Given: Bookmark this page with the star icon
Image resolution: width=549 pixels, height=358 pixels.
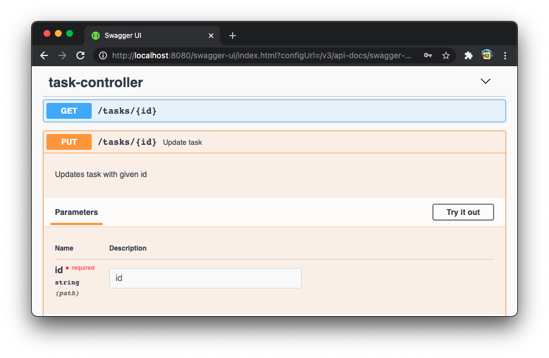Looking at the screenshot, I should (446, 55).
